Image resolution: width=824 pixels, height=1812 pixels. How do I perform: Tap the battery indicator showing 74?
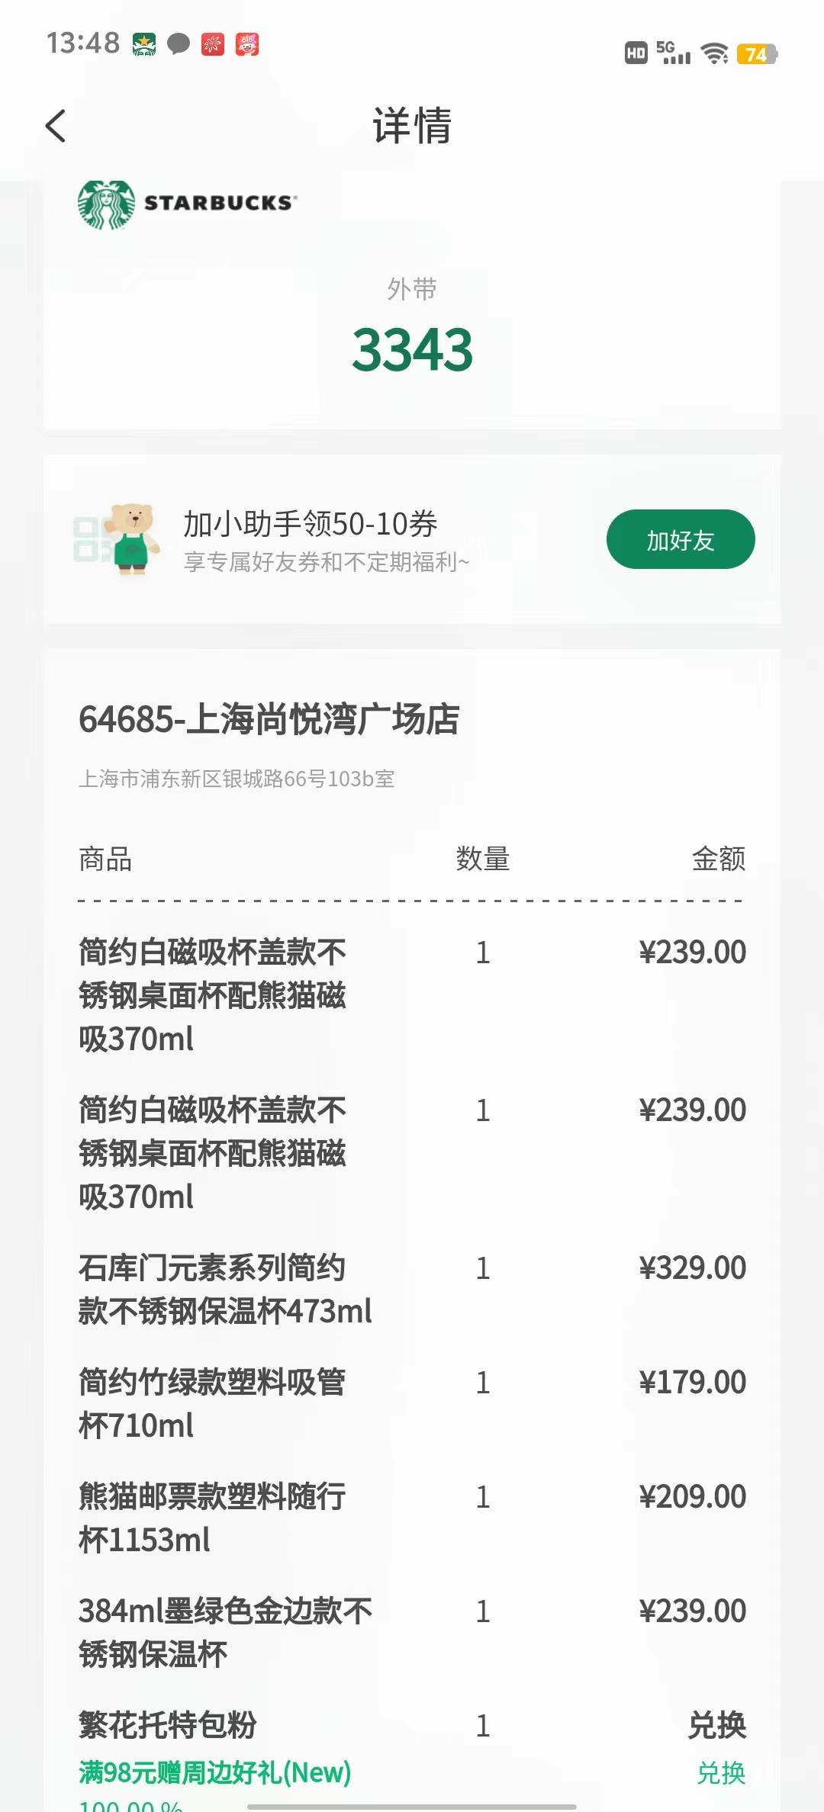(757, 54)
